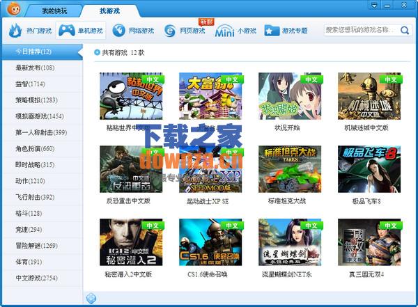This screenshot has width=418, height=307.
Task: Open the 机械迷城 game thumbnail
Action: coord(369,96)
